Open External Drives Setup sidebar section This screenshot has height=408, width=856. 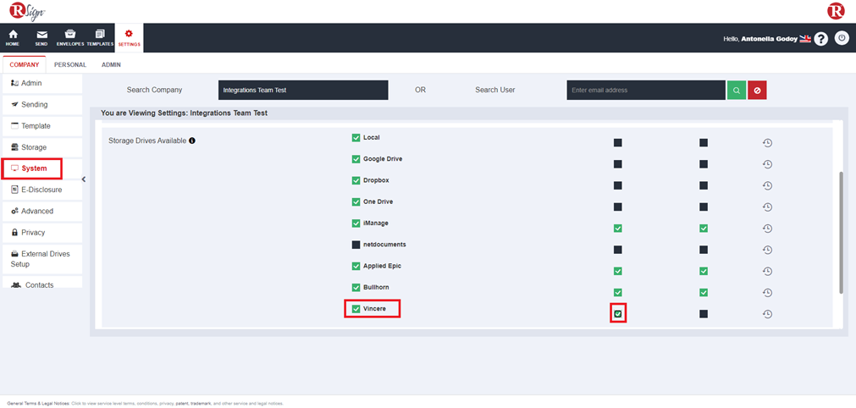point(42,259)
